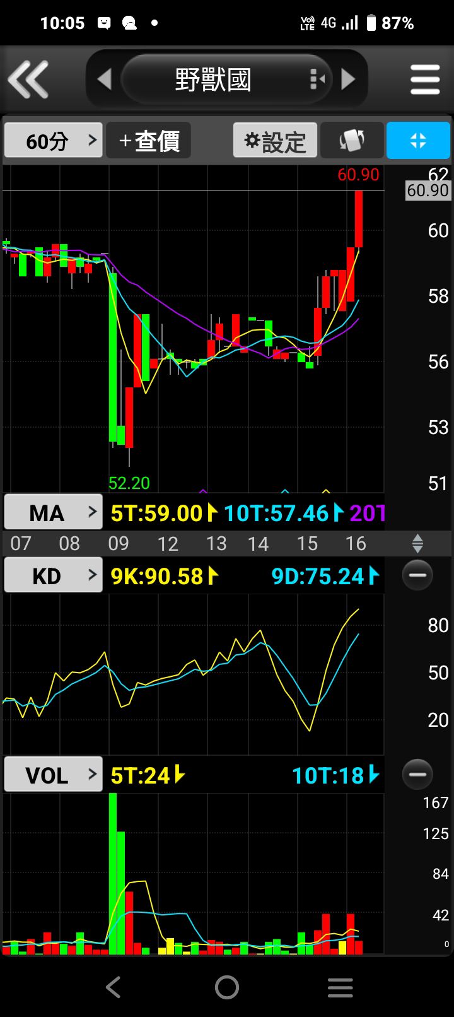Toggle fullscreen chart with blue icon
This screenshot has width=454, height=1017.
(418, 141)
